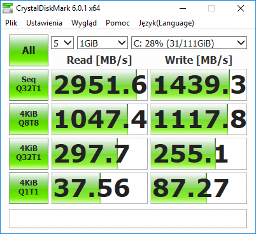Expand the 1GiB test size dropdown
Image resolution: width=256 pixels, height=234 pixels.
(103, 43)
